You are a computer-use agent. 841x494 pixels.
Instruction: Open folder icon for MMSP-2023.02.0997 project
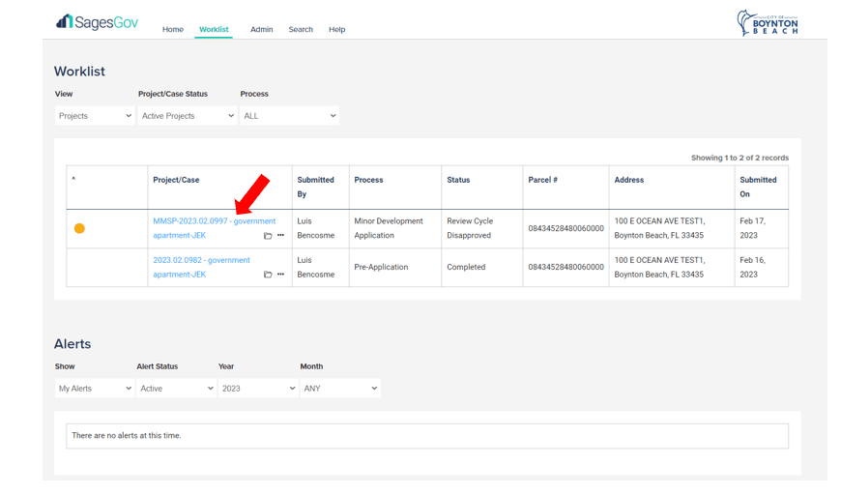click(x=268, y=236)
